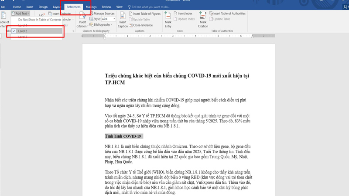Image resolution: width=349 pixels, height=196 pixels.
Task: Click paragraph starting NB.1.8.1 là một biến chủng
Action: (178, 154)
